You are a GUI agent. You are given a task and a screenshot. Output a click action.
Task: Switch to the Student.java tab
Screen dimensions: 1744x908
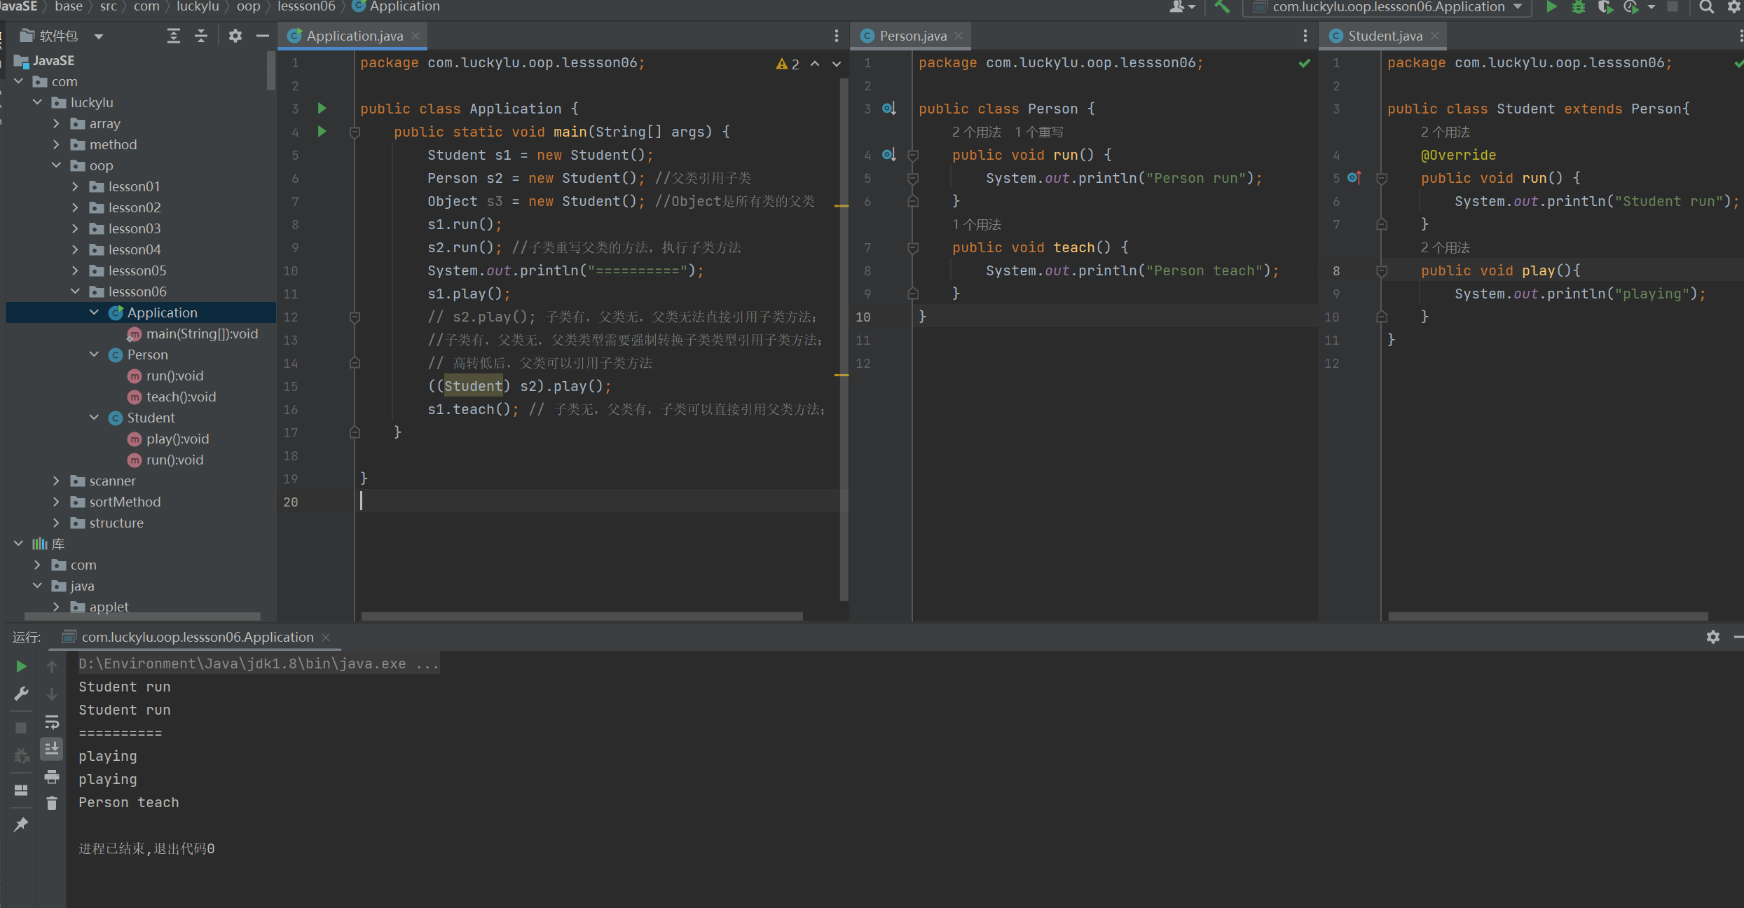pyautogui.click(x=1384, y=36)
